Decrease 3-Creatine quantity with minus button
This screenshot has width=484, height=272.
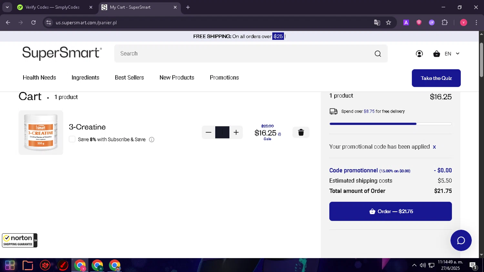click(x=208, y=132)
